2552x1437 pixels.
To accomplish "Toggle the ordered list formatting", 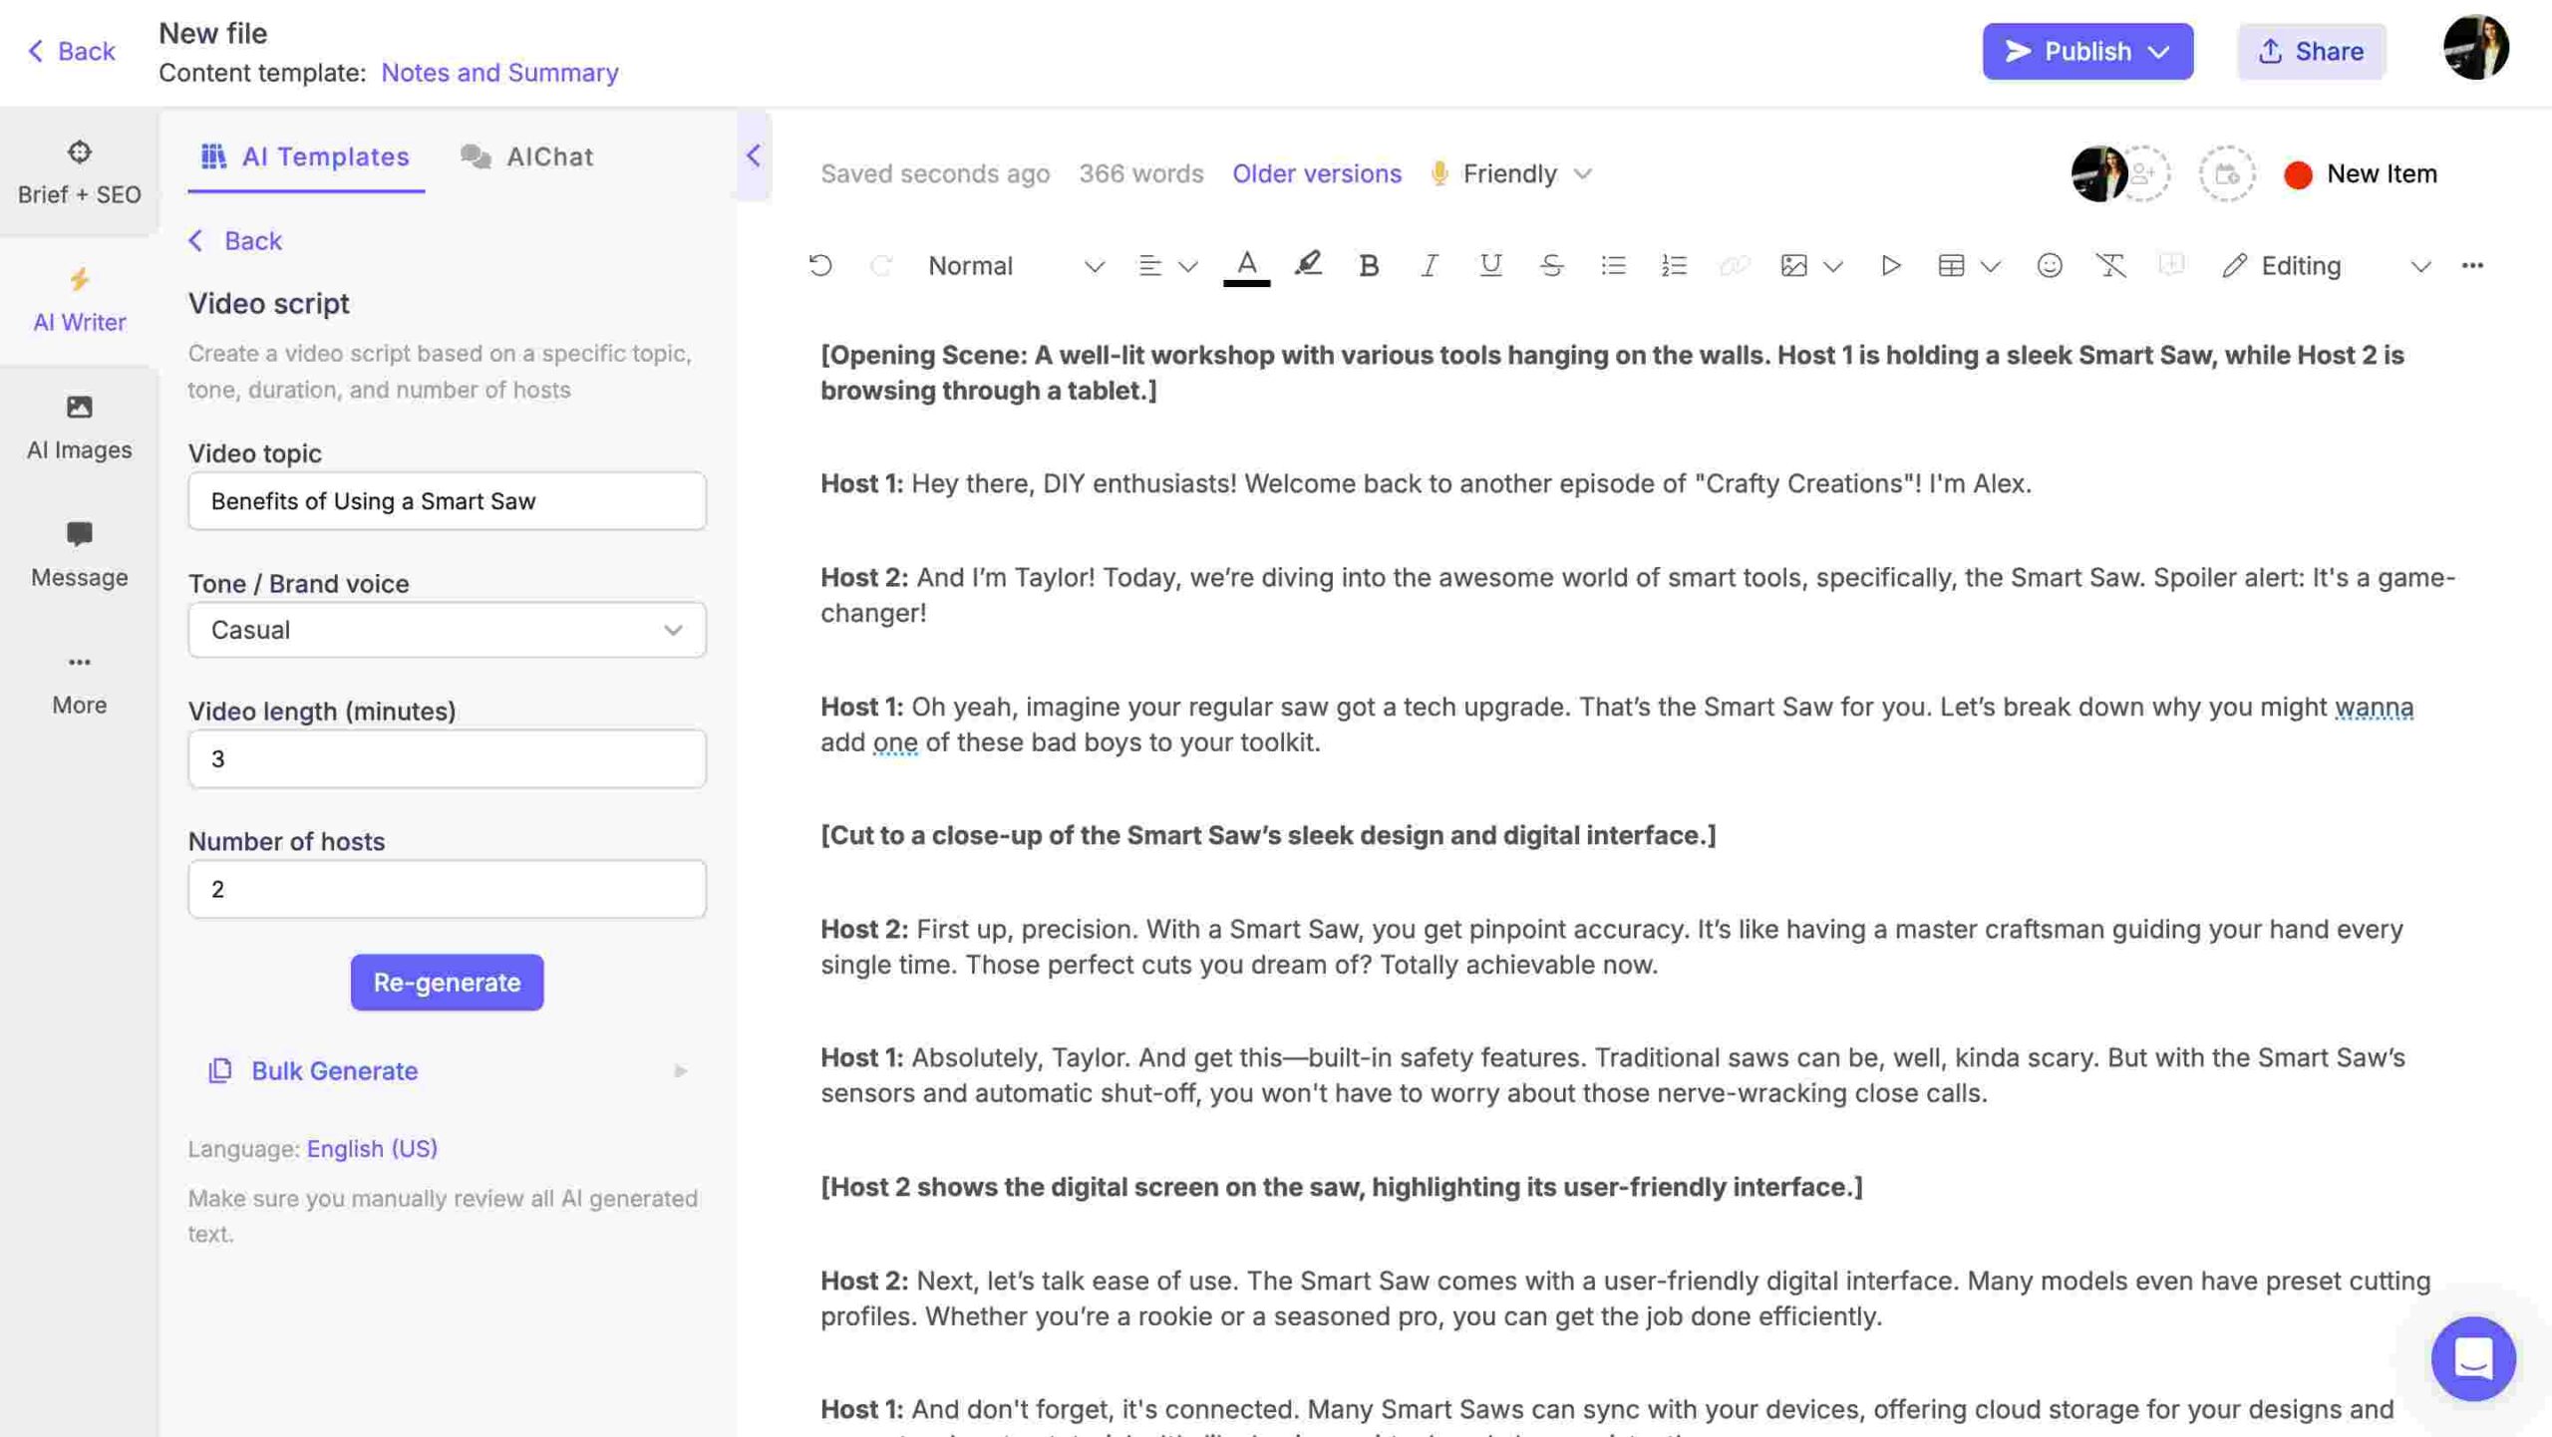I will click(x=1674, y=266).
